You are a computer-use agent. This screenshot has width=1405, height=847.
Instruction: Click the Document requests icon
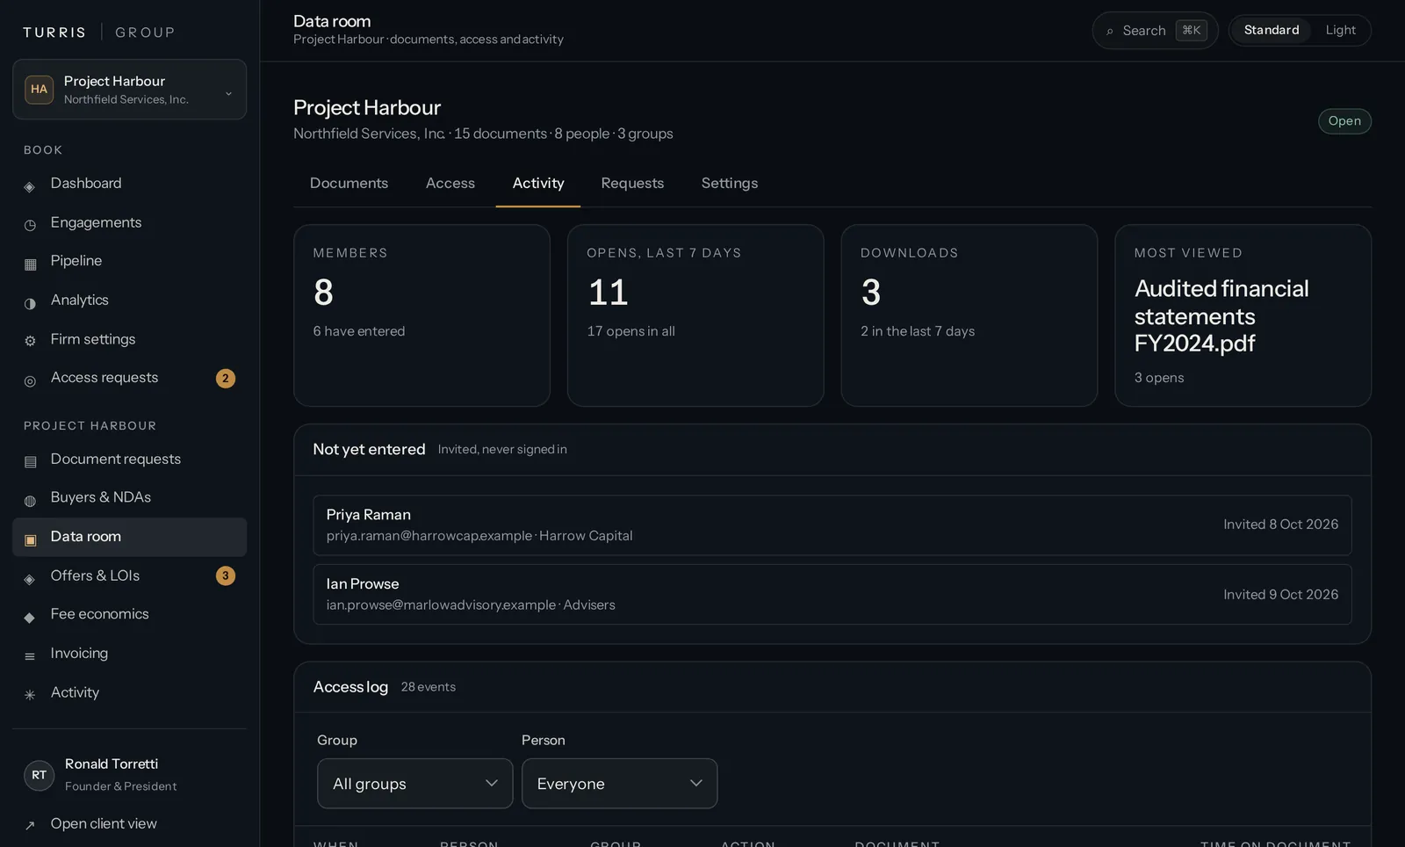coord(30,462)
